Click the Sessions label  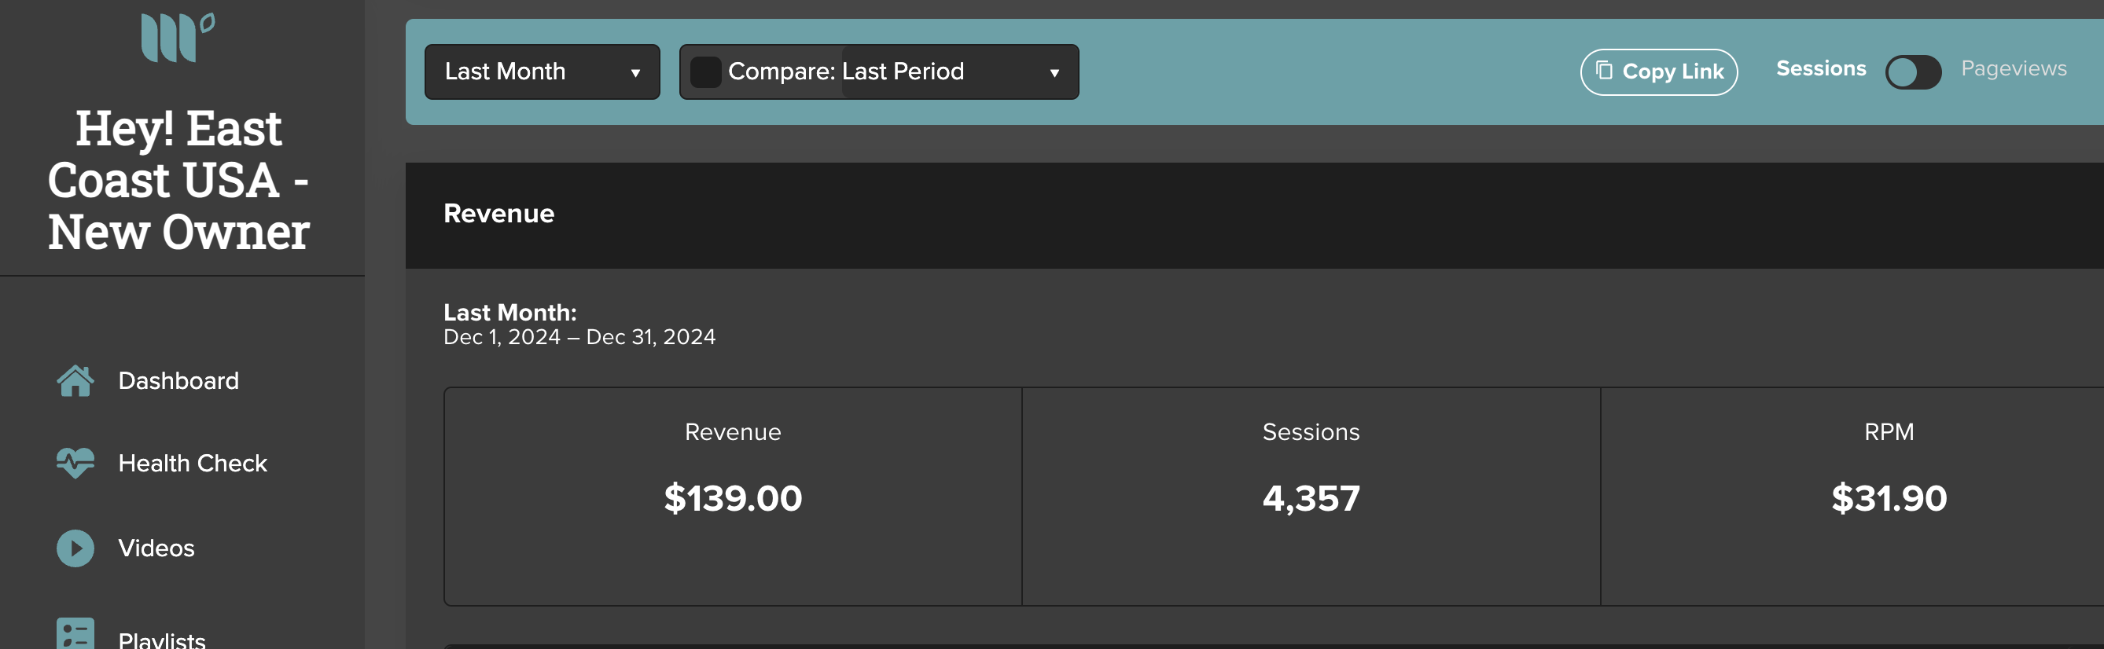click(1821, 68)
